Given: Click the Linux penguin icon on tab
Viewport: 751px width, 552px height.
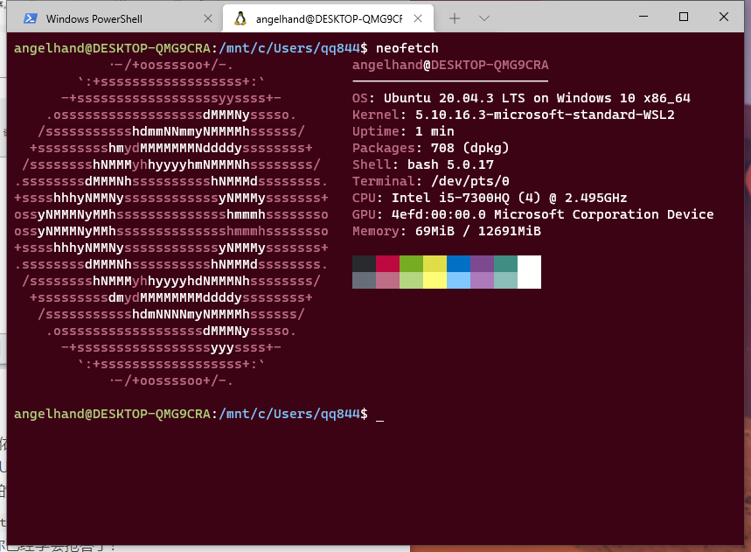Looking at the screenshot, I should pos(240,18).
